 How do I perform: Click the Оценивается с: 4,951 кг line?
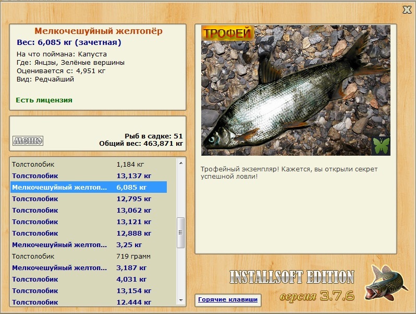(61, 71)
